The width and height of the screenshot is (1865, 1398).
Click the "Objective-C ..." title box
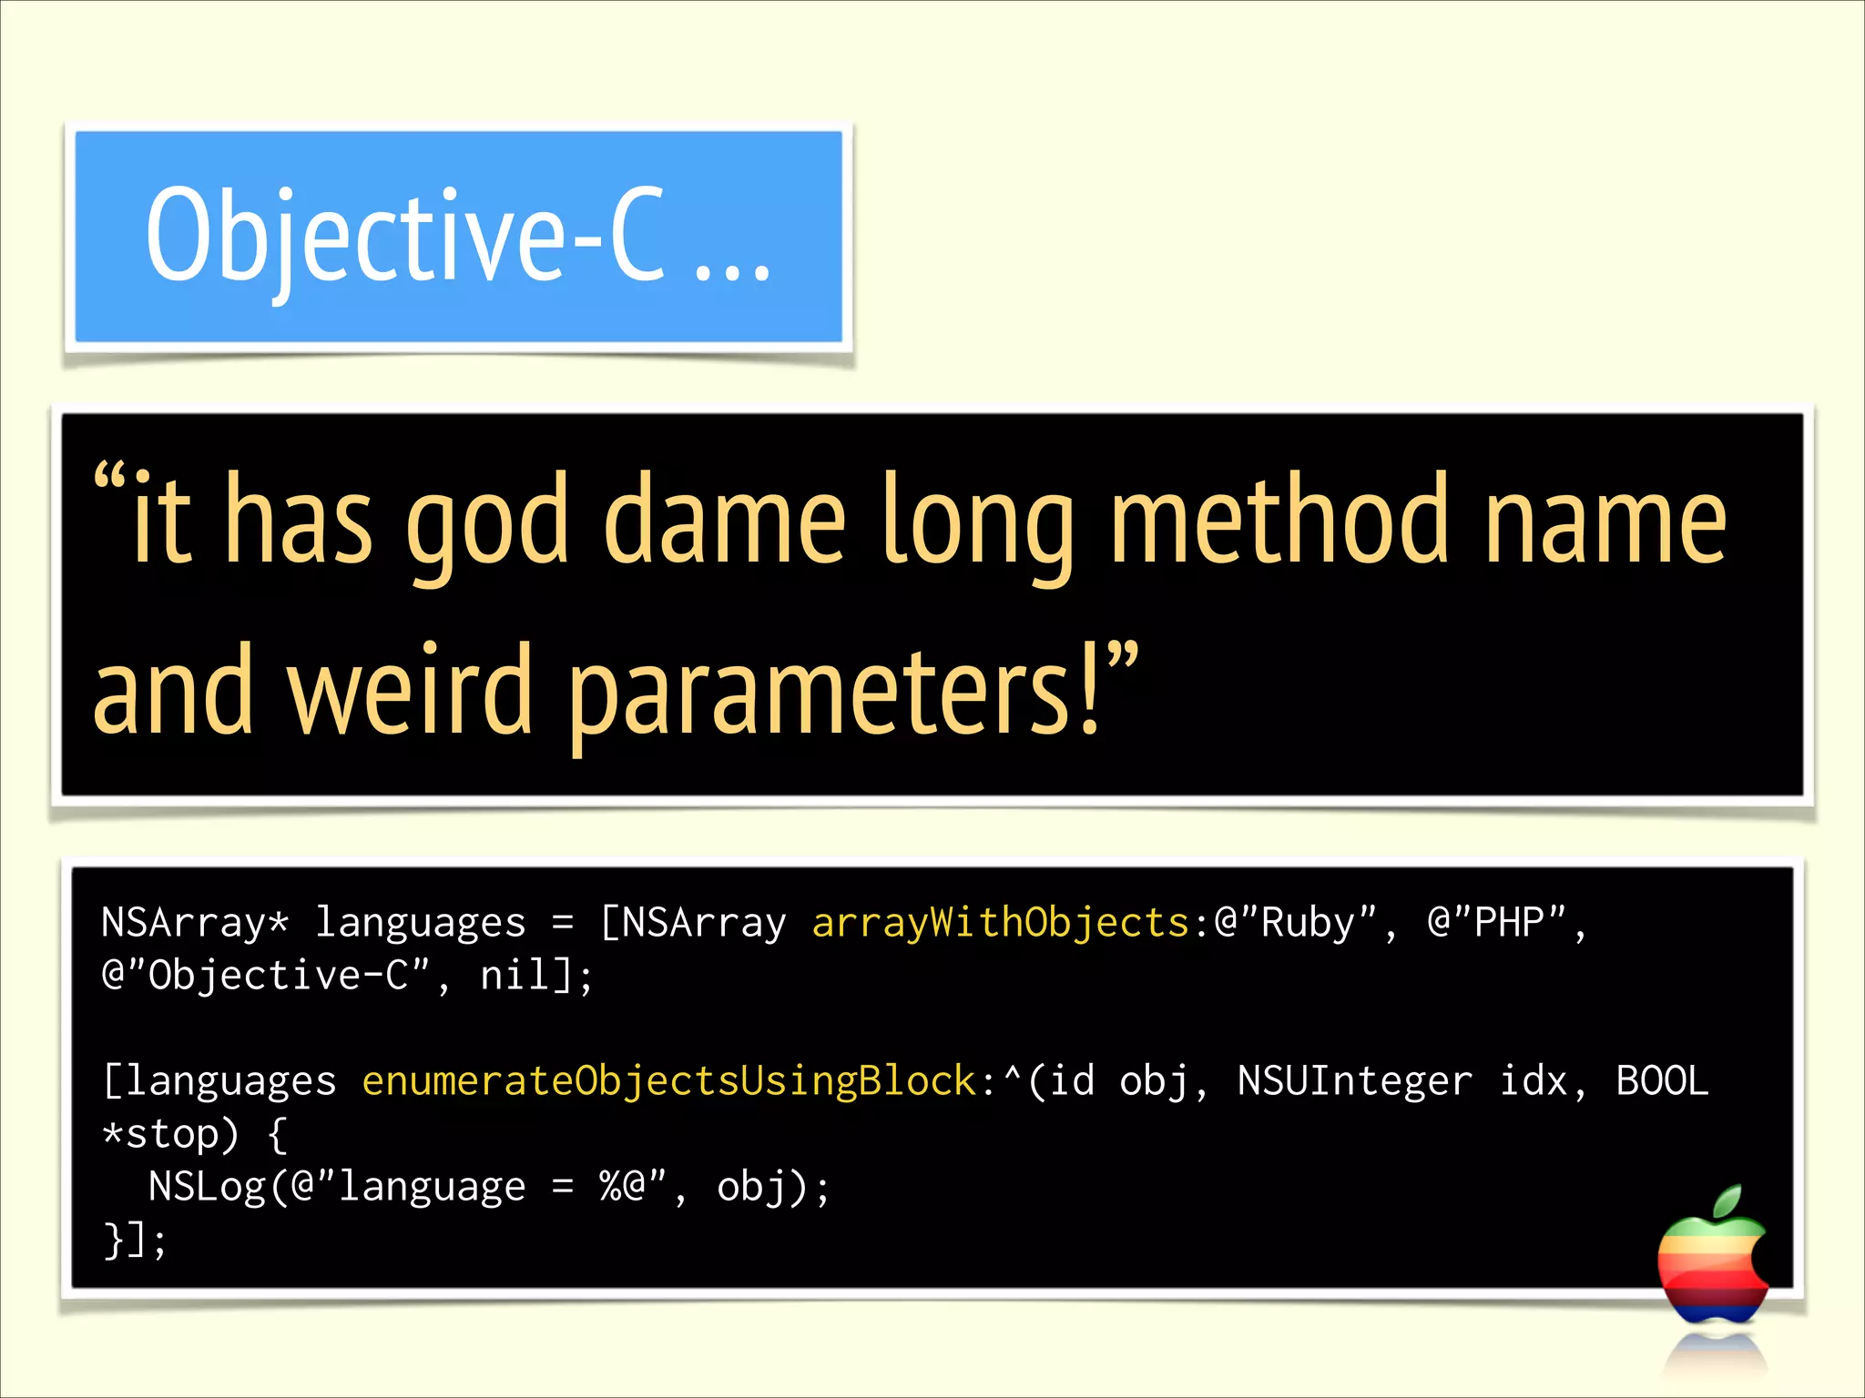coord(458,237)
